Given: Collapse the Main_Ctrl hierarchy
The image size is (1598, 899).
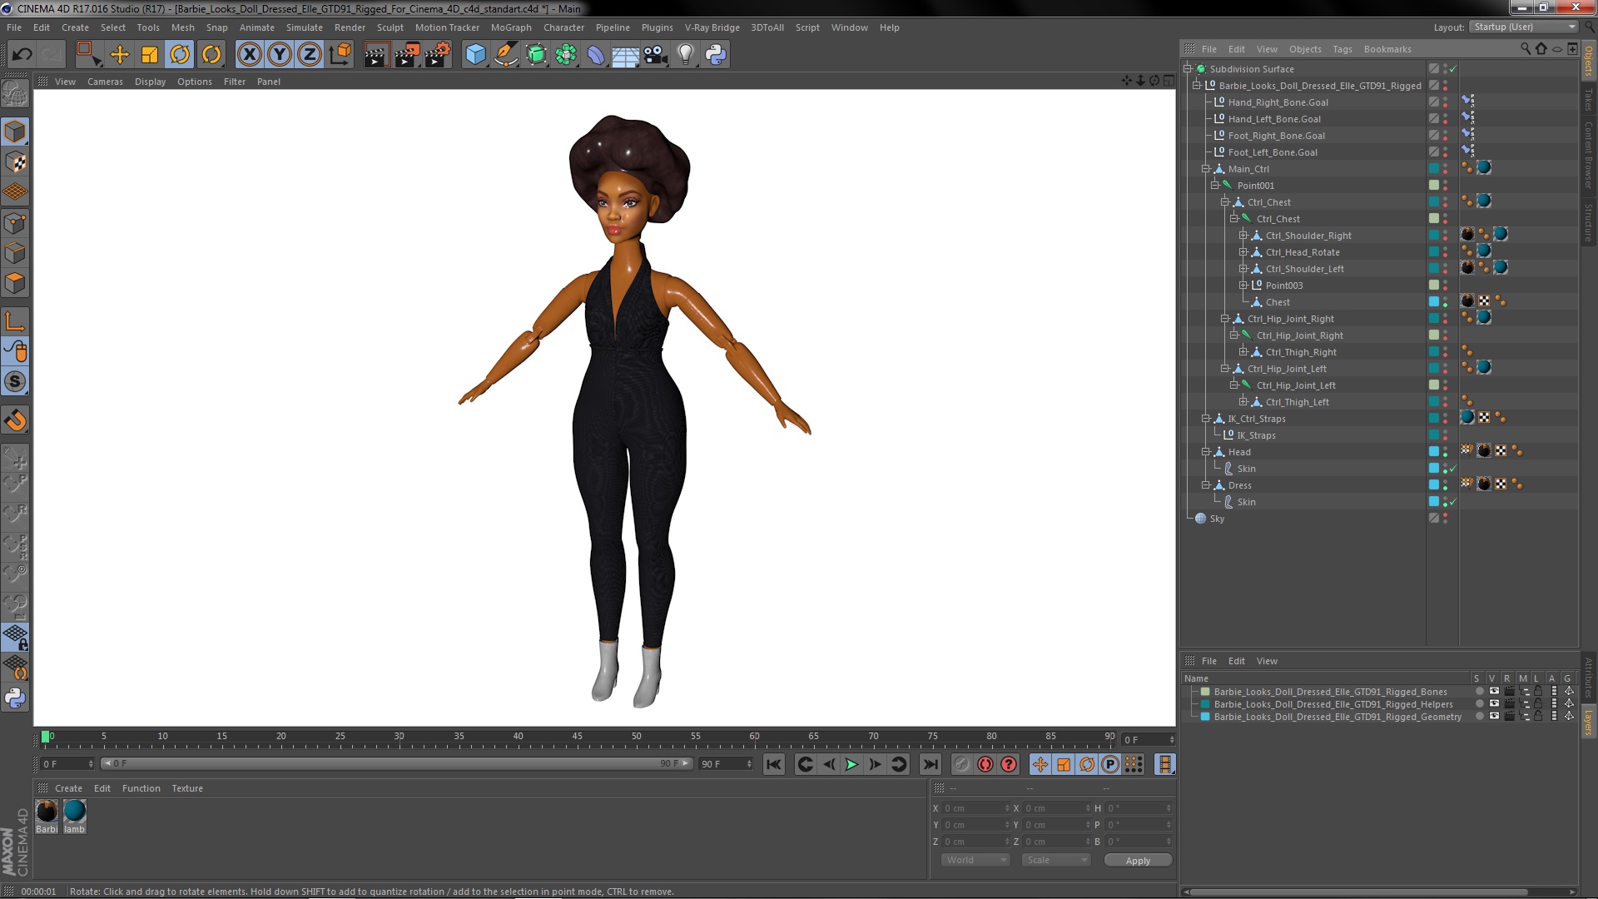Looking at the screenshot, I should pyautogui.click(x=1205, y=169).
